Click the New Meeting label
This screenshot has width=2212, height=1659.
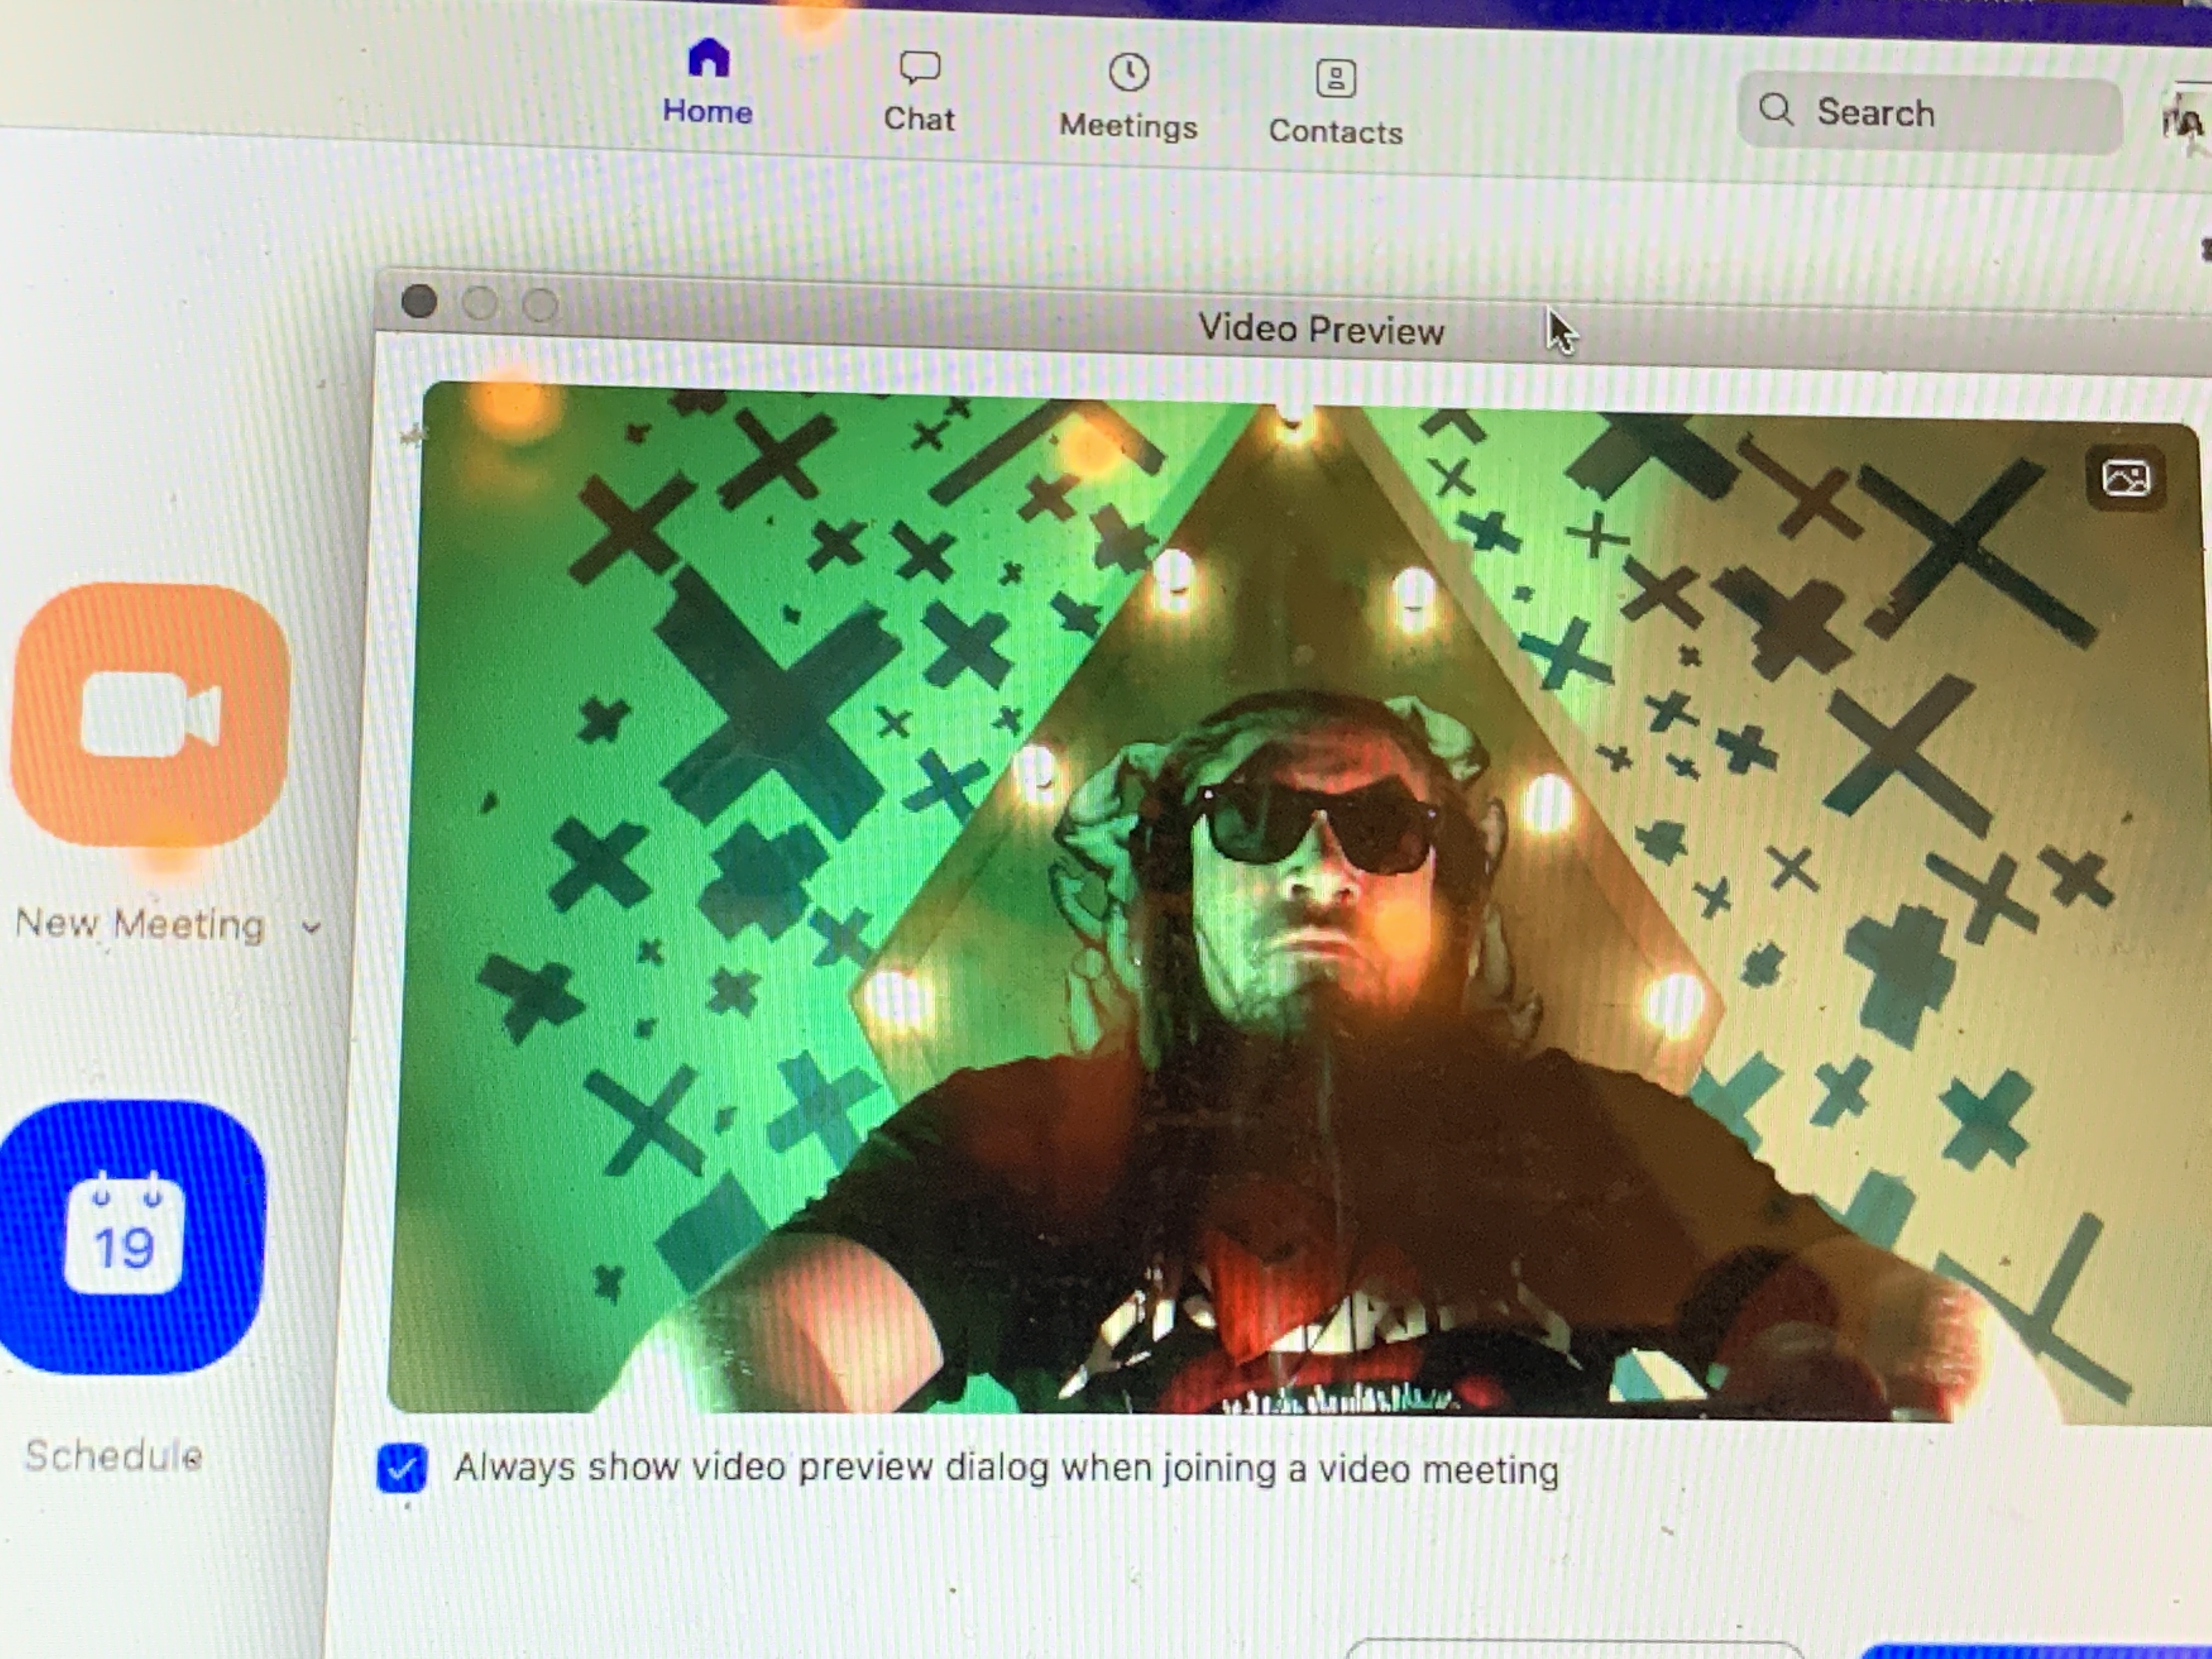coord(140,925)
